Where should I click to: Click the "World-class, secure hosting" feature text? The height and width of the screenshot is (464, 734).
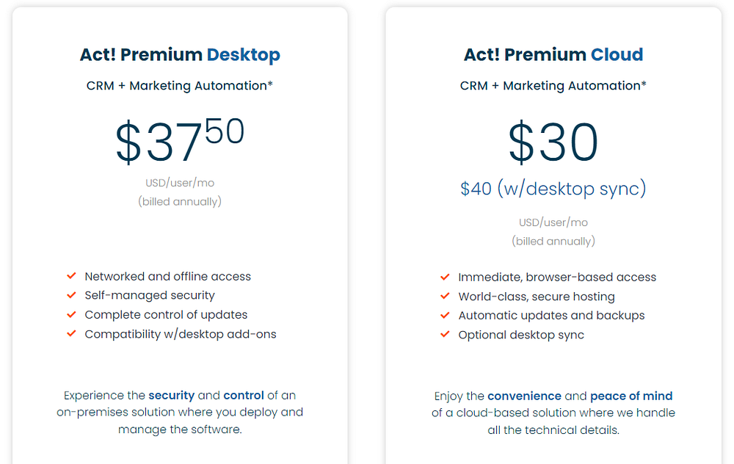[537, 297]
